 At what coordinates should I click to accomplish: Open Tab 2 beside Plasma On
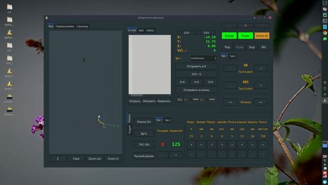point(168,120)
